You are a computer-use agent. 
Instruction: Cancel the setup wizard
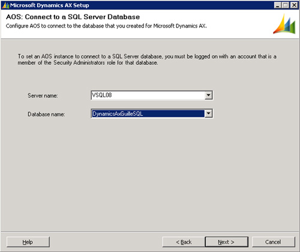click(273, 242)
